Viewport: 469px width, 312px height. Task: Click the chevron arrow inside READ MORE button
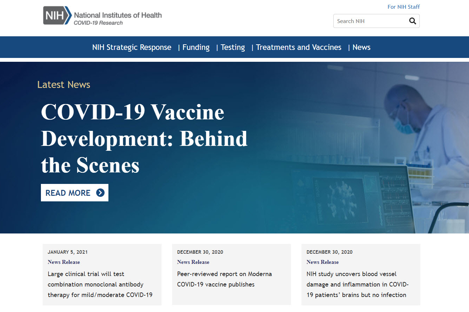tap(100, 192)
